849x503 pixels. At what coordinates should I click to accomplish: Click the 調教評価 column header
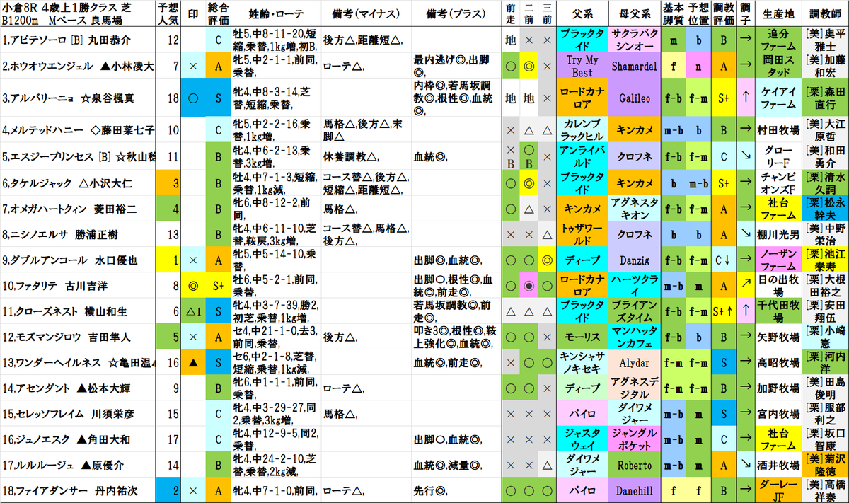coord(724,13)
